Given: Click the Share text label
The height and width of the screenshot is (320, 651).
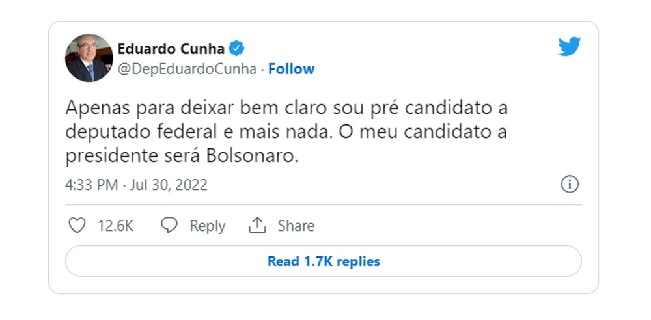Looking at the screenshot, I should 296,226.
